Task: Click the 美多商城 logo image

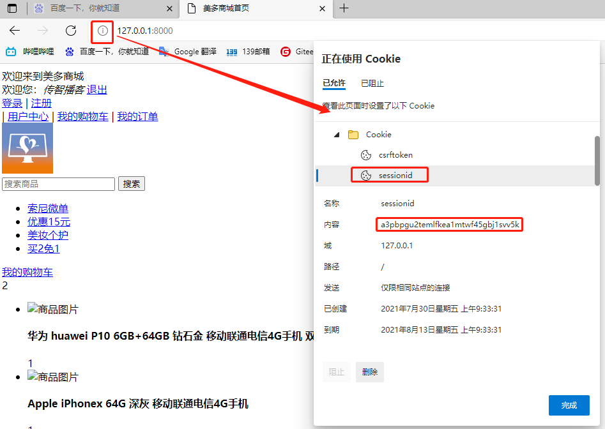Action: pos(27,148)
